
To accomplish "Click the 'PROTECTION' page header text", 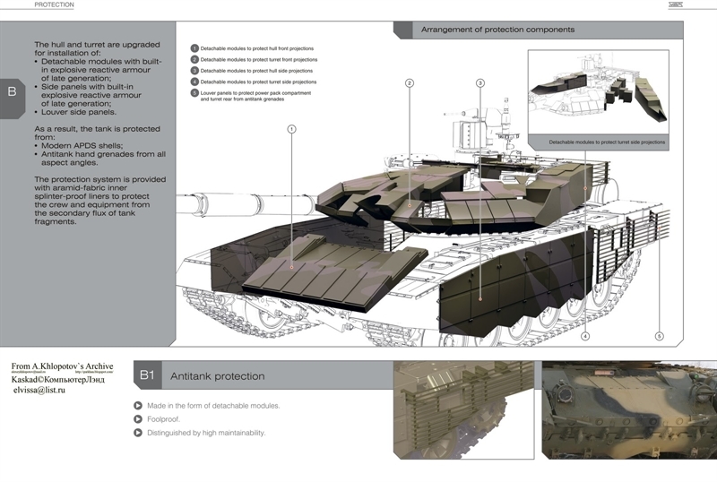I will [54, 4].
